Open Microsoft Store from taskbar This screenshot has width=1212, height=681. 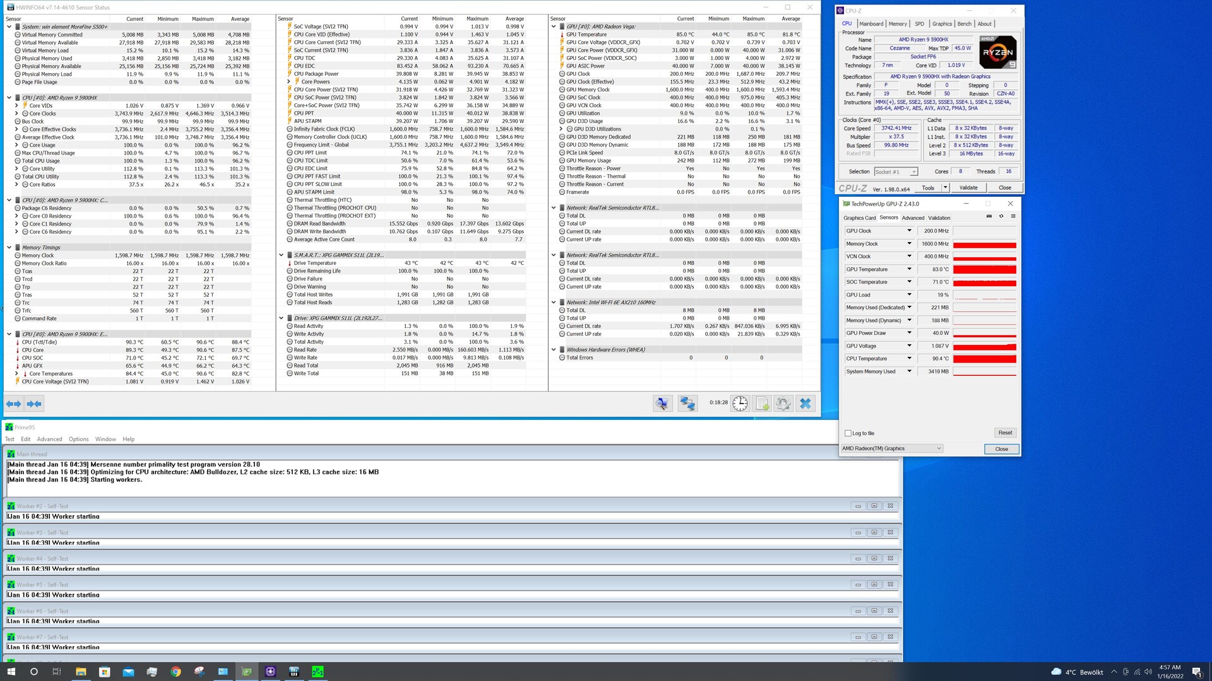(x=105, y=672)
